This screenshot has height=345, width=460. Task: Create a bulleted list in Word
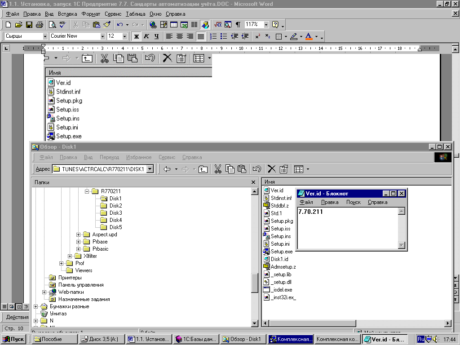tap(224, 36)
